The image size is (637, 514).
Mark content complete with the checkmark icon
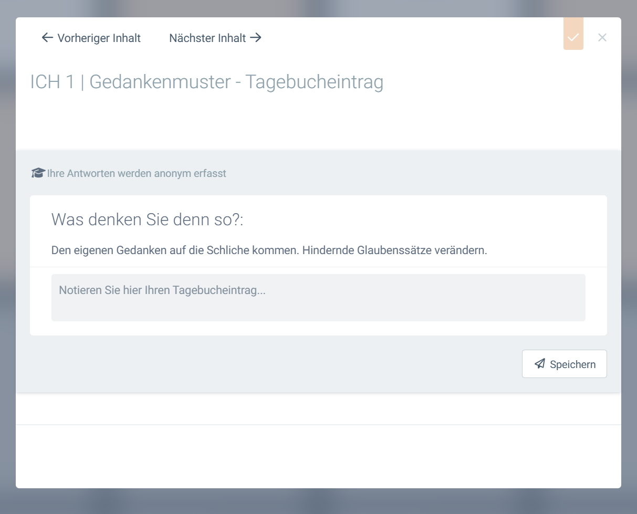tap(573, 37)
